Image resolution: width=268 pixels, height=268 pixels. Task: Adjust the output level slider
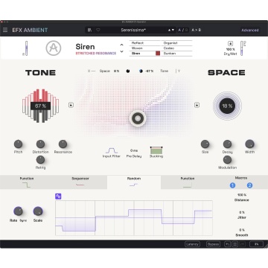tap(242, 48)
